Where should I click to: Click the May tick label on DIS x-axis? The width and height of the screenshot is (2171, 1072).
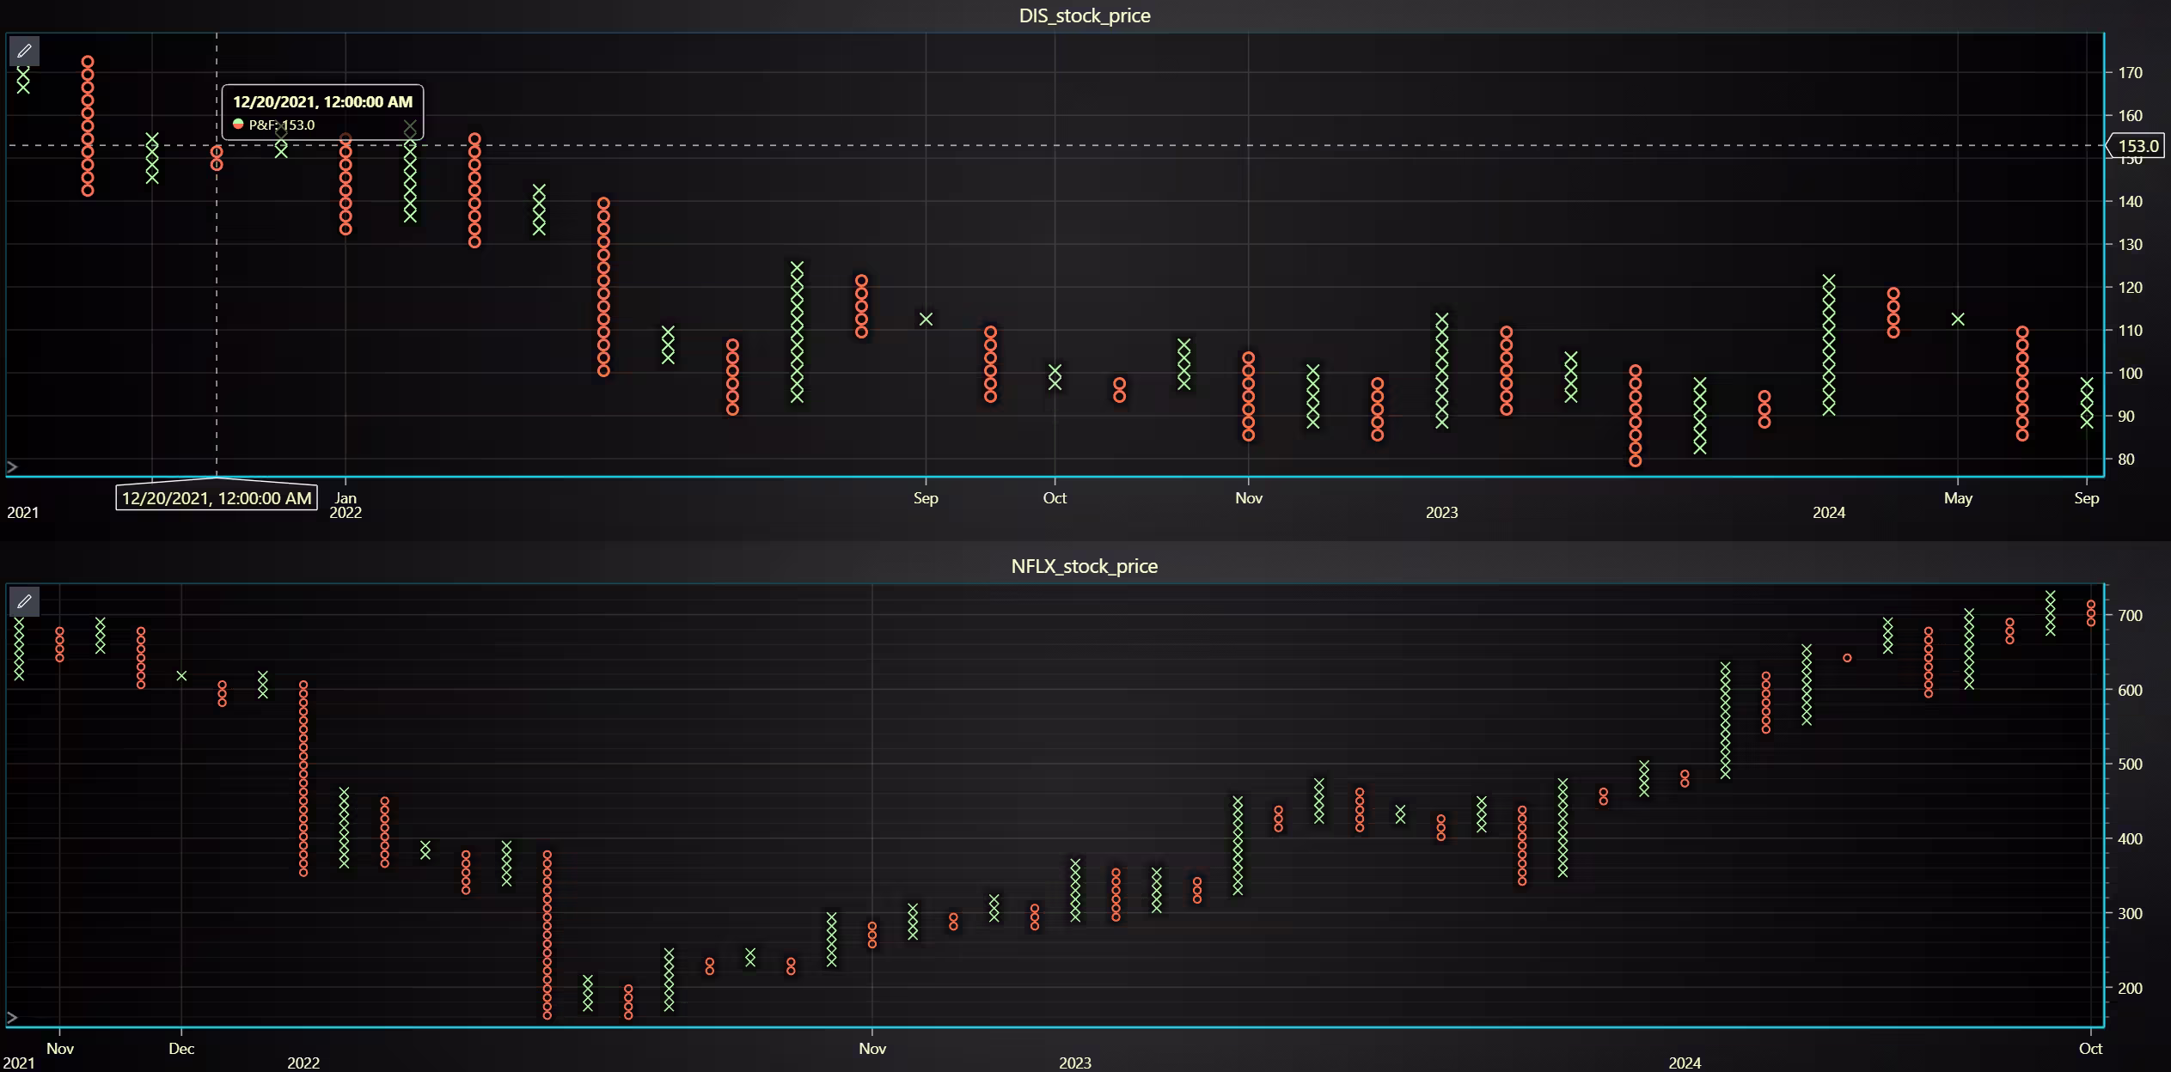1958,498
